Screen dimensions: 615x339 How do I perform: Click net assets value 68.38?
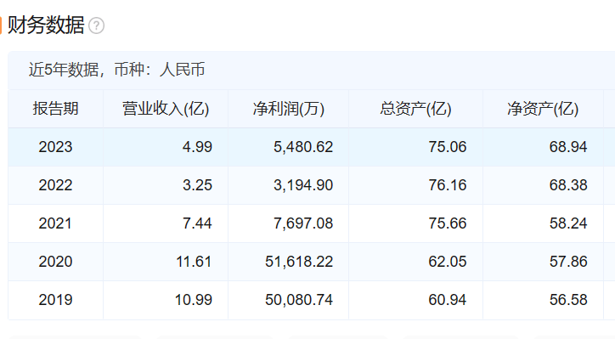pyautogui.click(x=568, y=185)
